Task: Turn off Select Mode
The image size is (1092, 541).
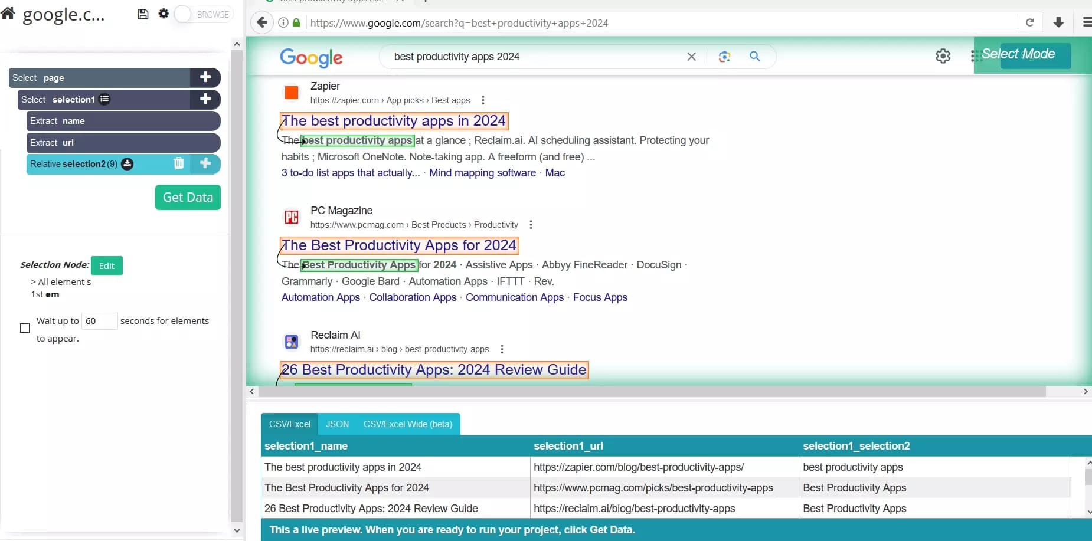Action: pyautogui.click(x=1035, y=56)
